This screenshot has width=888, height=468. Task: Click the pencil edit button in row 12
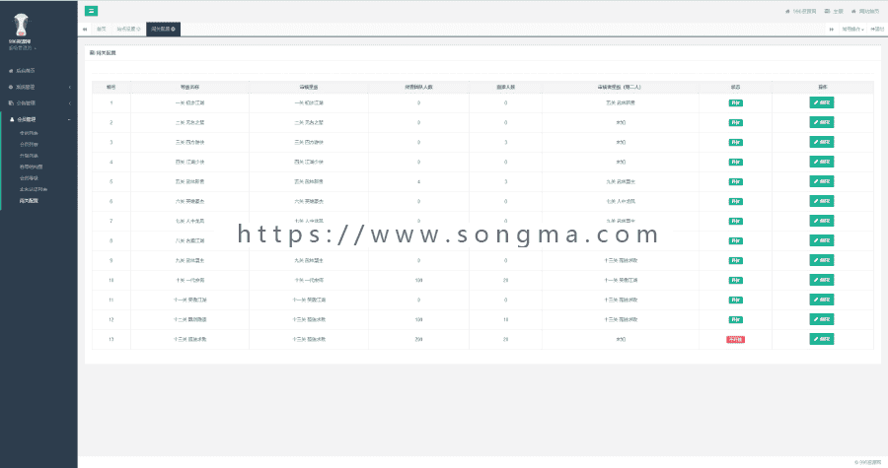point(822,319)
